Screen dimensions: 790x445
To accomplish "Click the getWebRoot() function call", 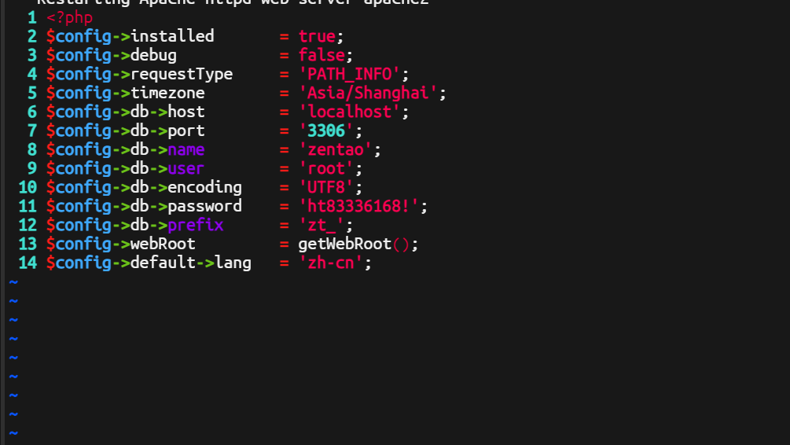I will click(x=354, y=244).
